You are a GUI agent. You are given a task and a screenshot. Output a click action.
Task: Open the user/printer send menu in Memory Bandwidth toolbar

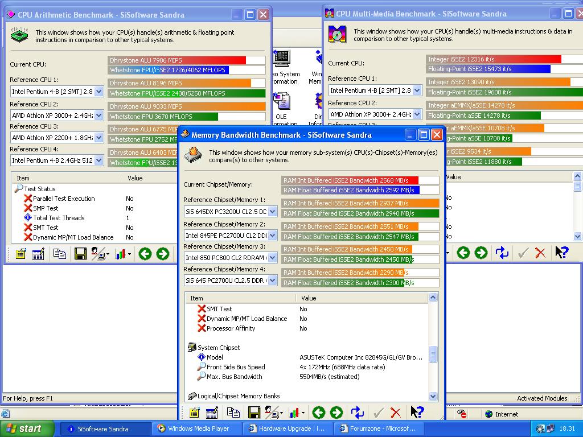(274, 412)
